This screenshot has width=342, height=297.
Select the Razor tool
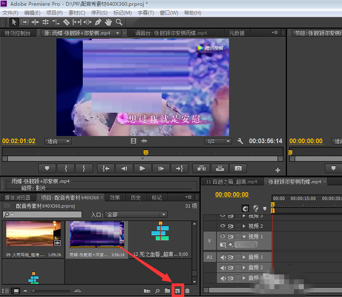(x=66, y=22)
